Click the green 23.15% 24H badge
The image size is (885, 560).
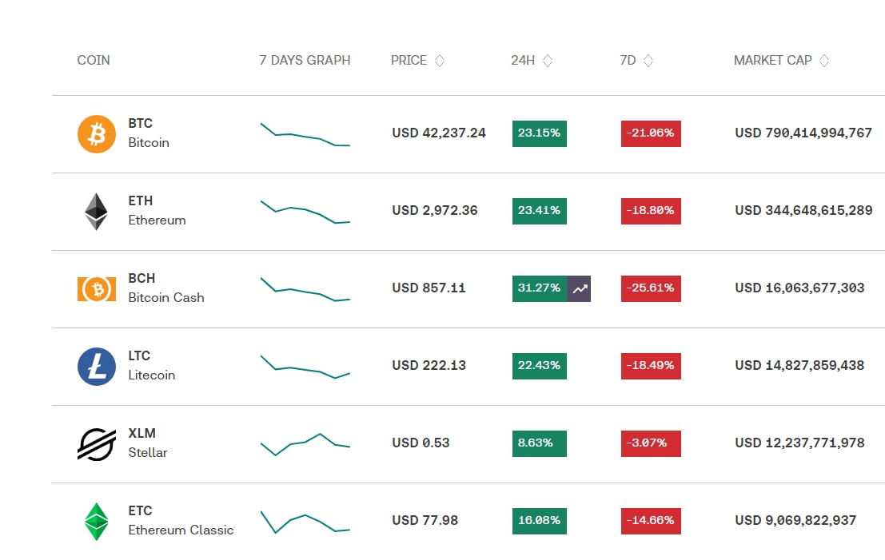tap(539, 133)
